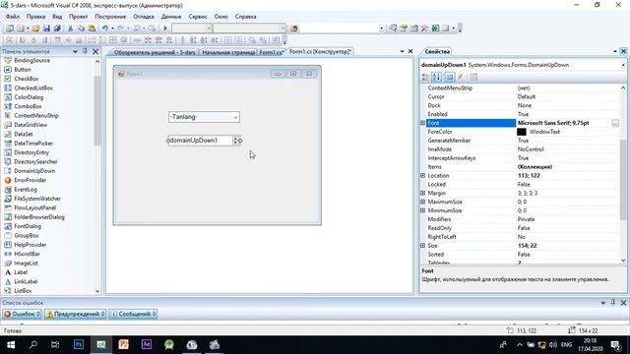Screen dimensions: 630x354
Task: Click the domainUpDown1 spinner arrows on form
Action: pyautogui.click(x=235, y=141)
